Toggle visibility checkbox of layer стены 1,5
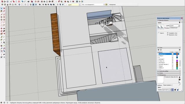Screen dimensions: 185x104 [x=173, y=61]
